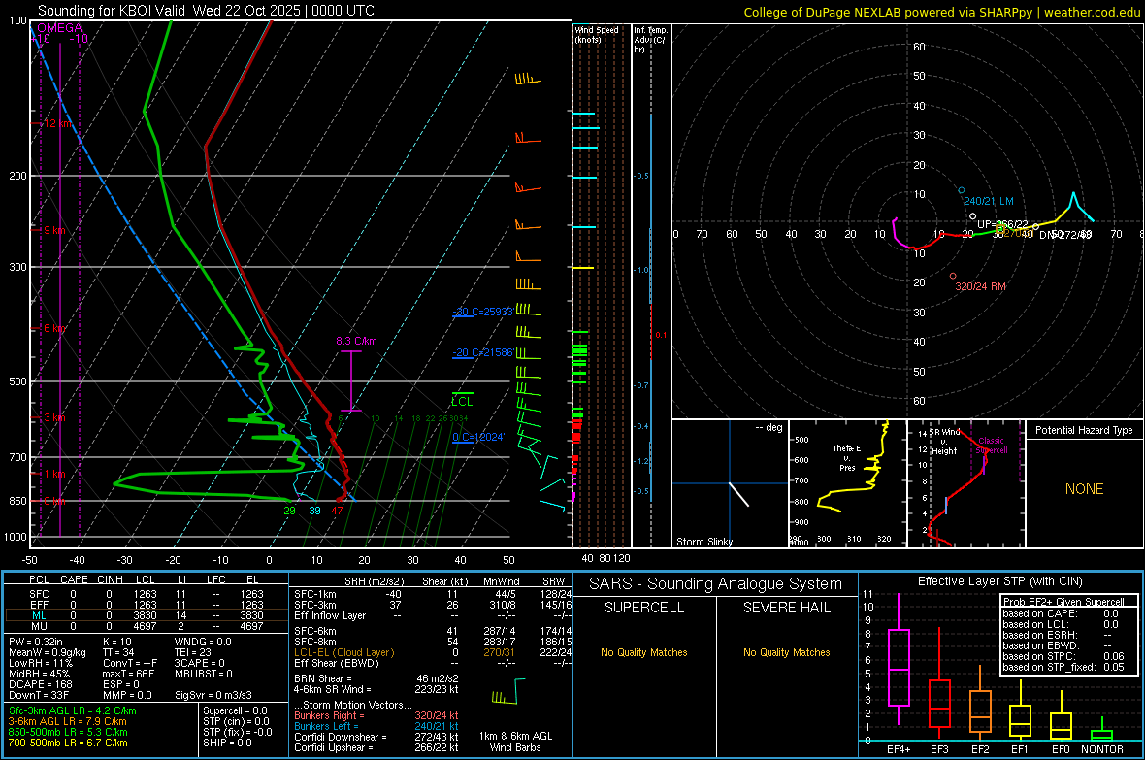Click the 'Theta-E v. Pres' panel label

pyautogui.click(x=847, y=457)
